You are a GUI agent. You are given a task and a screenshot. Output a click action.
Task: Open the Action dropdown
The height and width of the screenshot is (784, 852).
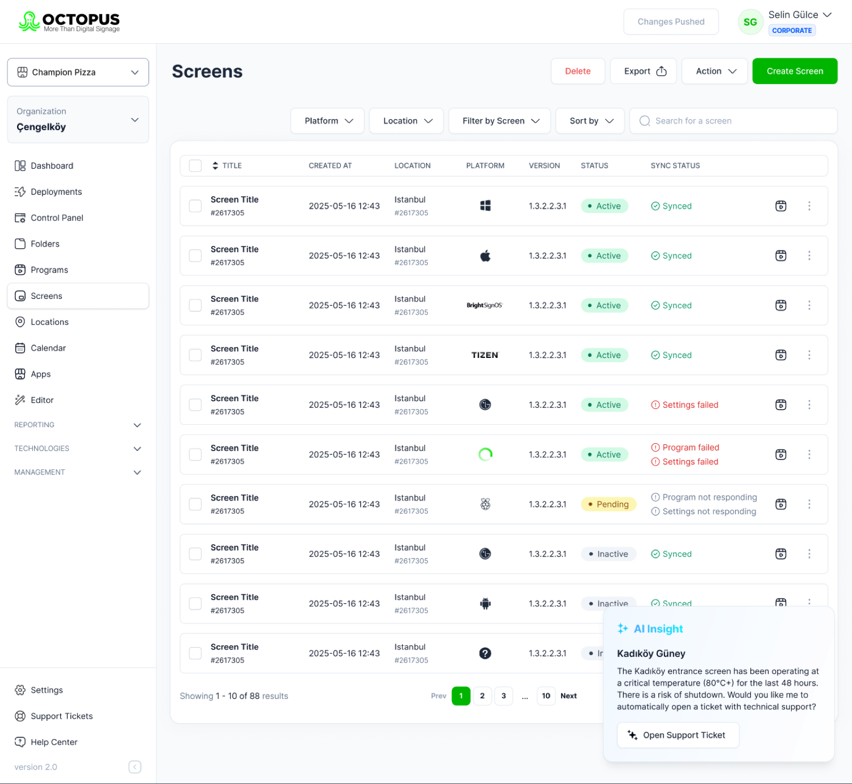715,71
